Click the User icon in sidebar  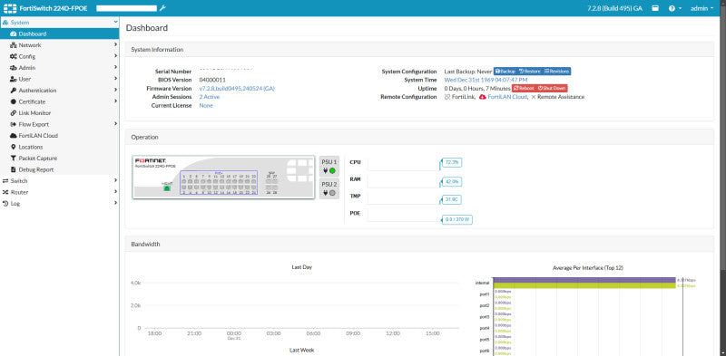(14, 79)
